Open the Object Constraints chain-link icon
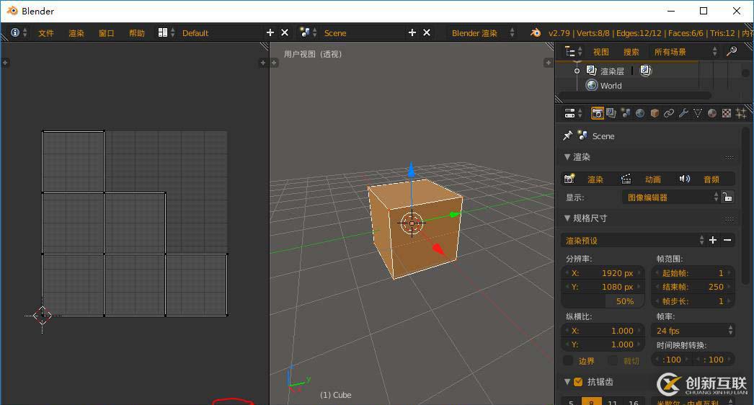This screenshot has height=405, width=754. (669, 113)
